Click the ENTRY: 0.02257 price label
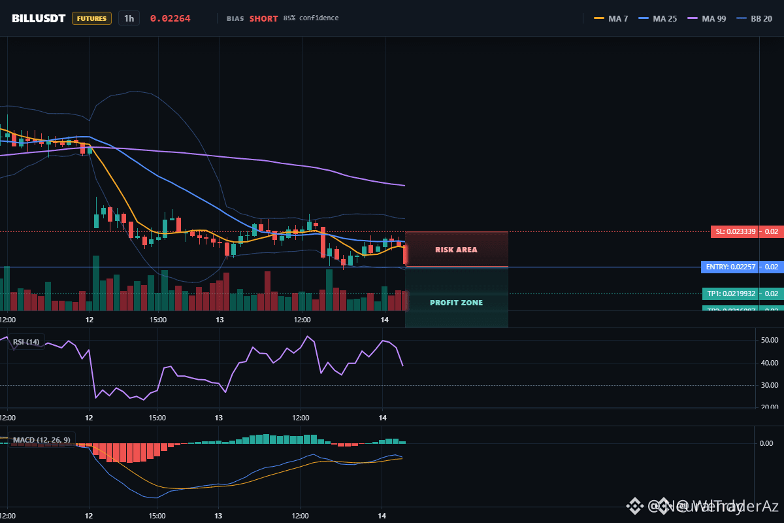The image size is (784, 523). pos(730,267)
